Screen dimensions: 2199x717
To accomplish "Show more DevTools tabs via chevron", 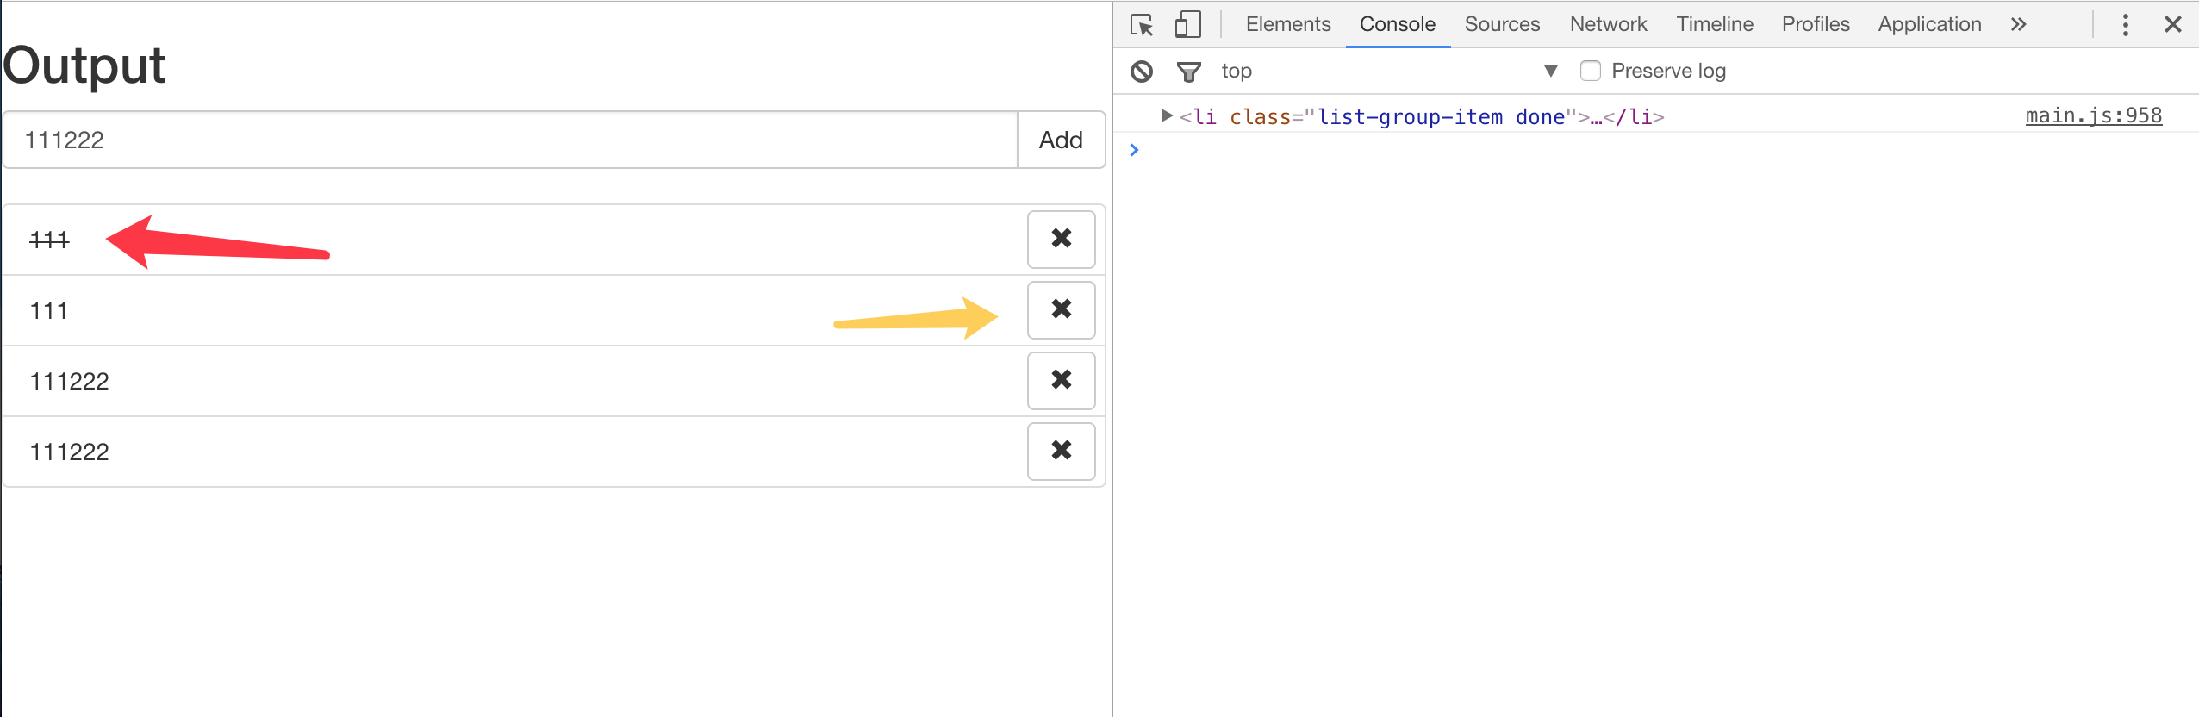I will [2018, 25].
